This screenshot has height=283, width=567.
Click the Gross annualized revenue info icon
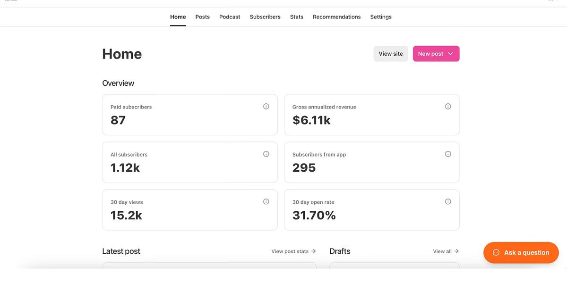click(447, 106)
